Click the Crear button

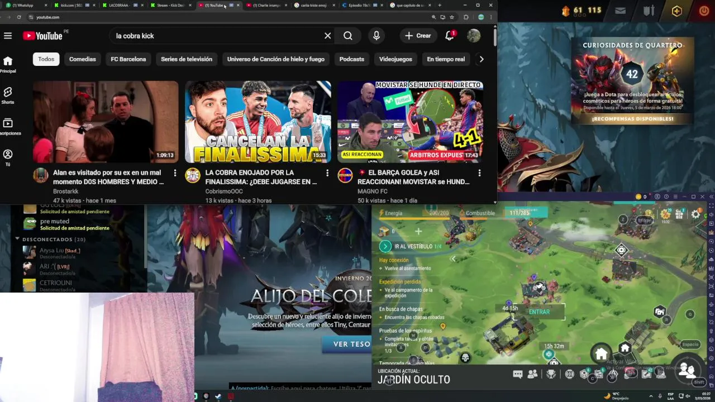[x=418, y=36]
